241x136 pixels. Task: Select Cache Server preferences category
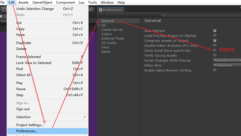click(x=112, y=30)
